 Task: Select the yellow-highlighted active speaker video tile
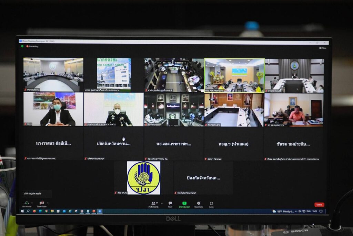[x=234, y=75]
